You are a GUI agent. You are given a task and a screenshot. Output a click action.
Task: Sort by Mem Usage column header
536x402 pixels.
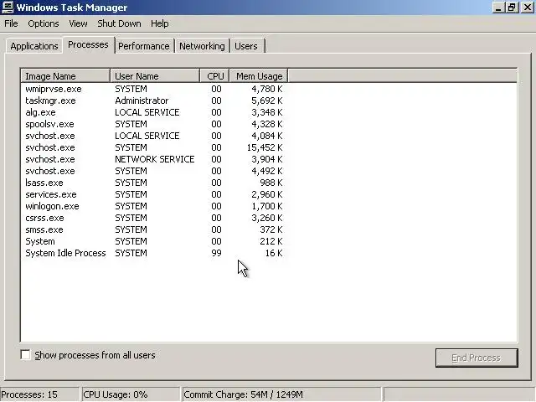(x=259, y=76)
